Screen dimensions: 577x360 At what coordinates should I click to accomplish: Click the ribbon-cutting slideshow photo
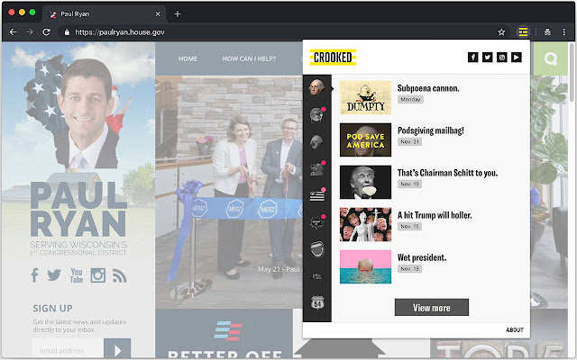click(229, 192)
